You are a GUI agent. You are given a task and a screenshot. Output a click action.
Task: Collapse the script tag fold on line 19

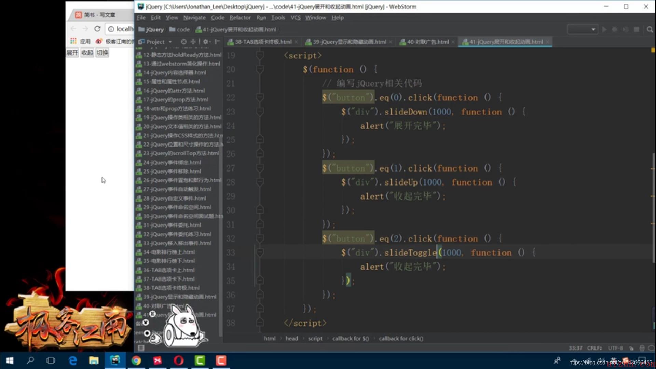click(x=260, y=55)
